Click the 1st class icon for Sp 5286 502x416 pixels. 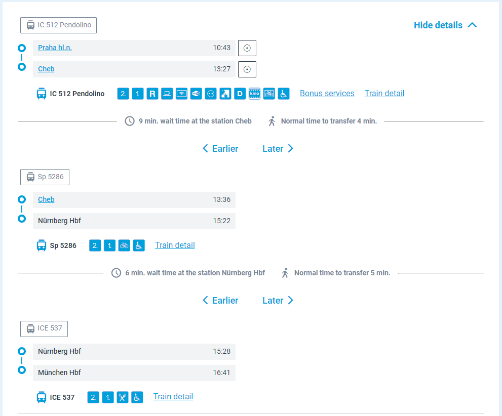[x=109, y=245]
